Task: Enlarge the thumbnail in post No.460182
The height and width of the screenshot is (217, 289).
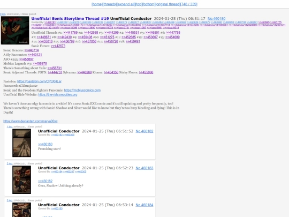Action: 21,143
